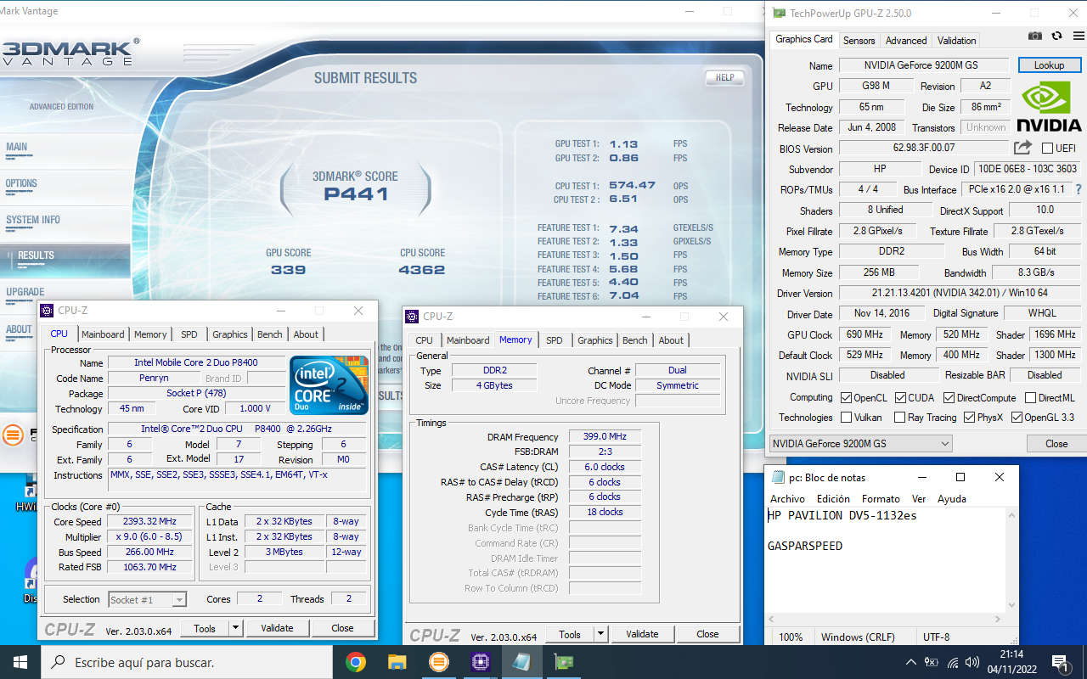Click Close in the Memory CPU-Z window

pos(707,635)
